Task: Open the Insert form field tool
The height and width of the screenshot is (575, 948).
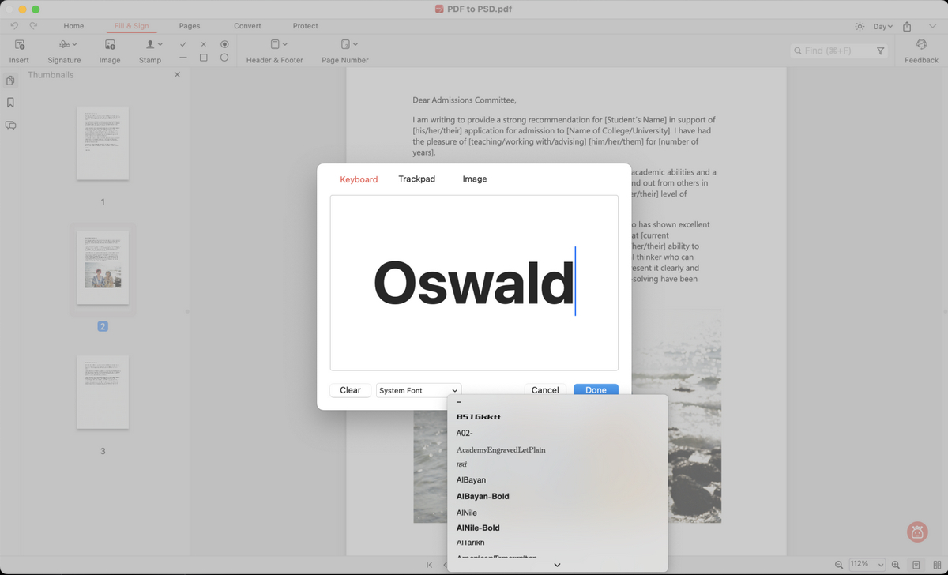Action: point(18,50)
